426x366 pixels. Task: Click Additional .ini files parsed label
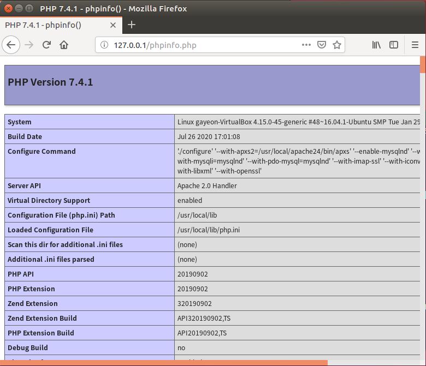click(x=51, y=260)
